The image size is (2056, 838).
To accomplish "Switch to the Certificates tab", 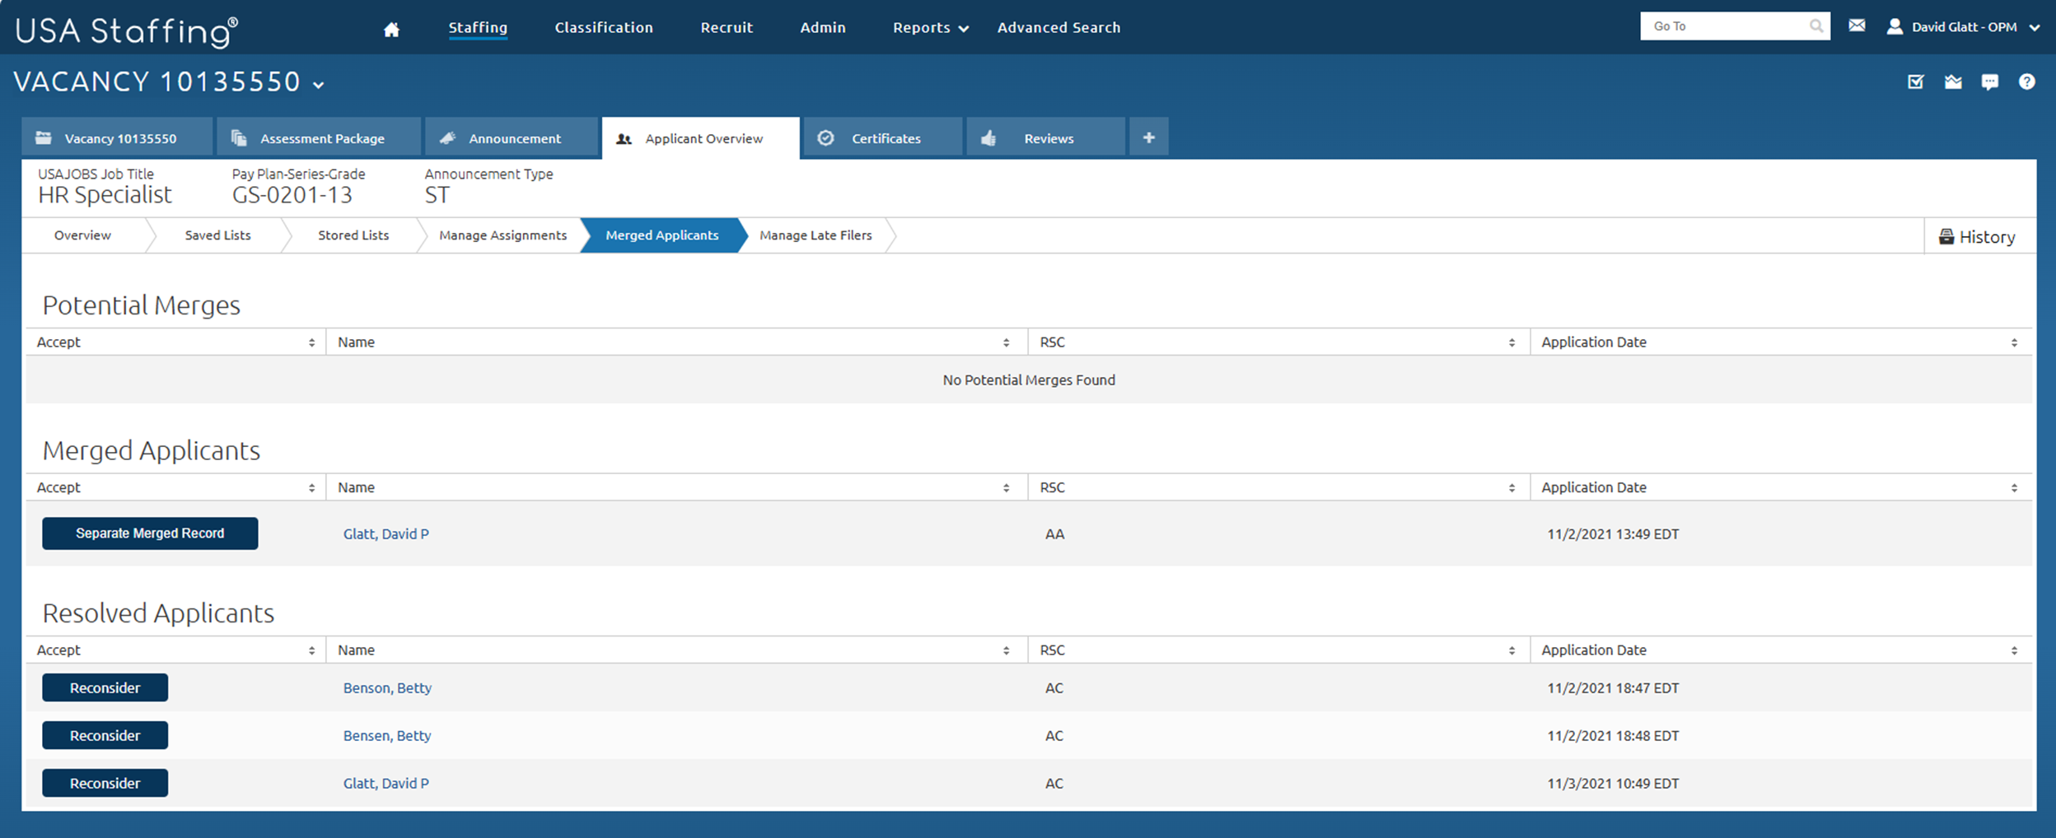I will 883,137.
